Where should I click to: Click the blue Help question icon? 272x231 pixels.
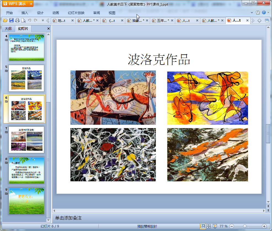coord(264,12)
